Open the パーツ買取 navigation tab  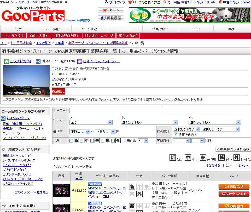(89, 29)
